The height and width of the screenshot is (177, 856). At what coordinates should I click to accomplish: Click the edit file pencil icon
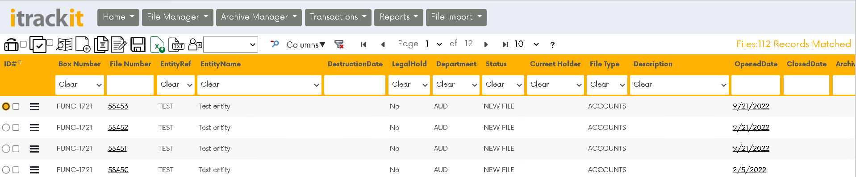(119, 44)
